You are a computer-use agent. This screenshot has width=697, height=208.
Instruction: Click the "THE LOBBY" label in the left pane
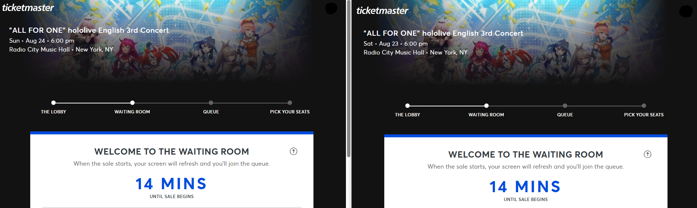point(53,112)
